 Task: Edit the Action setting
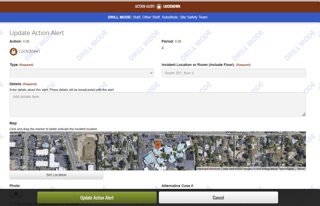(26, 41)
